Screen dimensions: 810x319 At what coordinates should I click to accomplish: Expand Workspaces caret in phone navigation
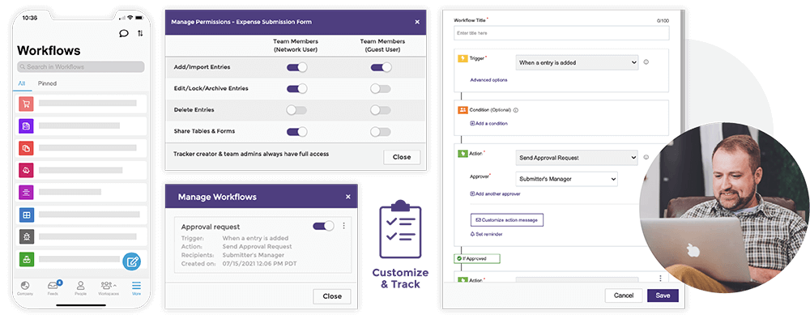pos(115,286)
